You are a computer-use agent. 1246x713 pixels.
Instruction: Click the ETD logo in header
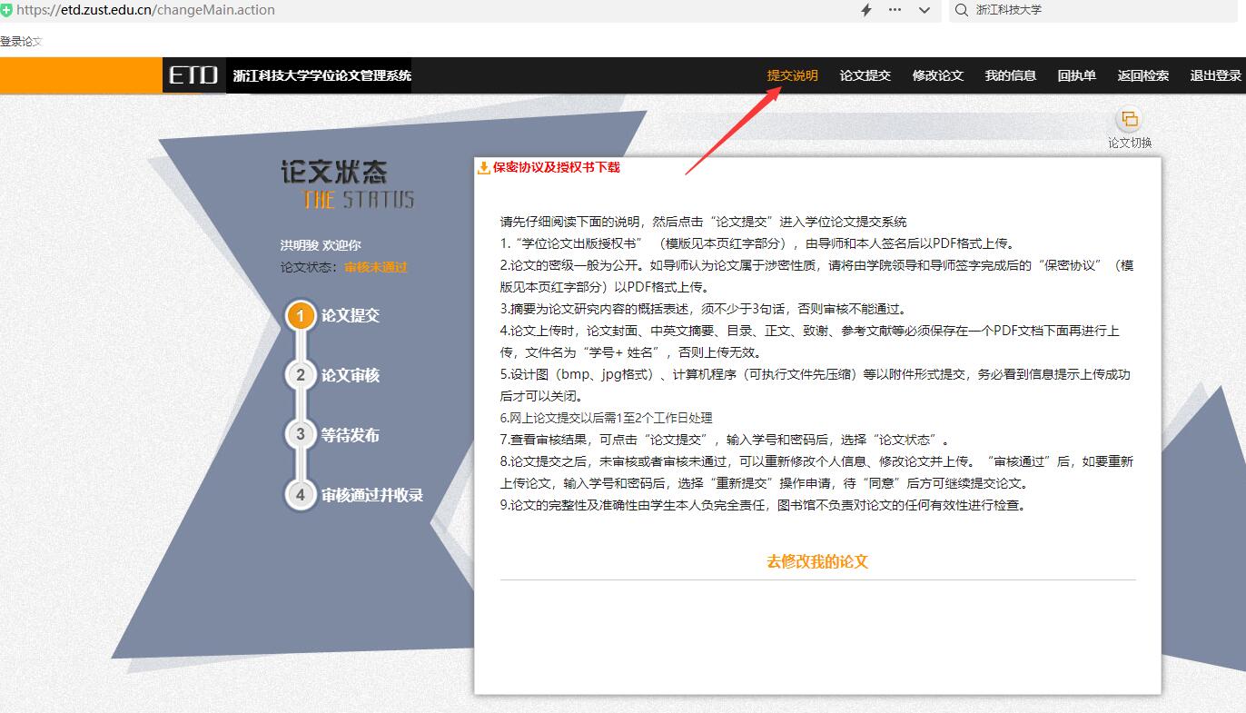193,75
